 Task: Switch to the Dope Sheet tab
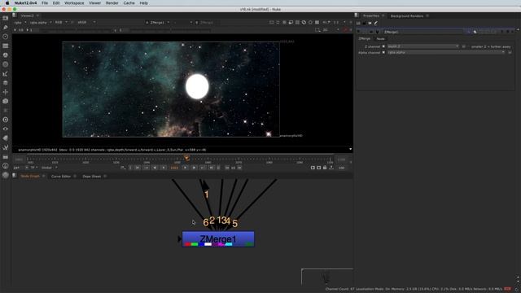pos(92,176)
